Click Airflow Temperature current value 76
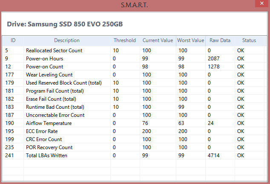 point(145,123)
